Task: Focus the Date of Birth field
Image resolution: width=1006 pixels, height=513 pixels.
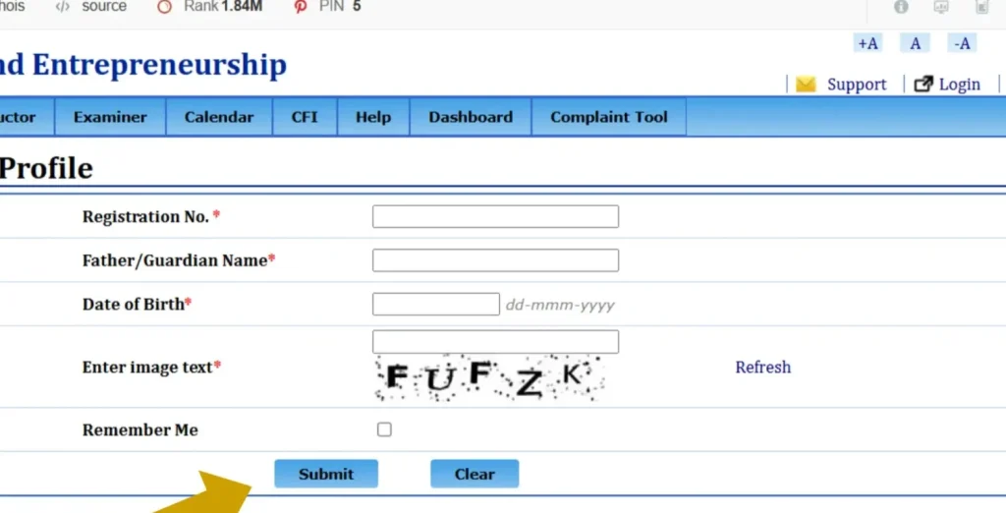Action: point(435,304)
